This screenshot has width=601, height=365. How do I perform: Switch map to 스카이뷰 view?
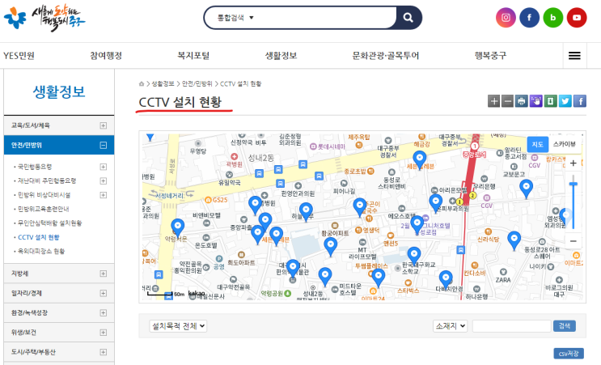[x=565, y=144]
